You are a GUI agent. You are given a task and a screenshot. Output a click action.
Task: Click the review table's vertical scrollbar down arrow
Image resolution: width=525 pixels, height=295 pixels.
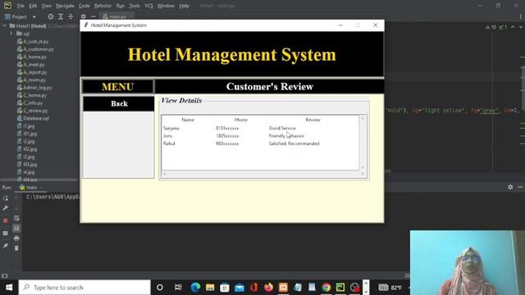click(x=363, y=167)
